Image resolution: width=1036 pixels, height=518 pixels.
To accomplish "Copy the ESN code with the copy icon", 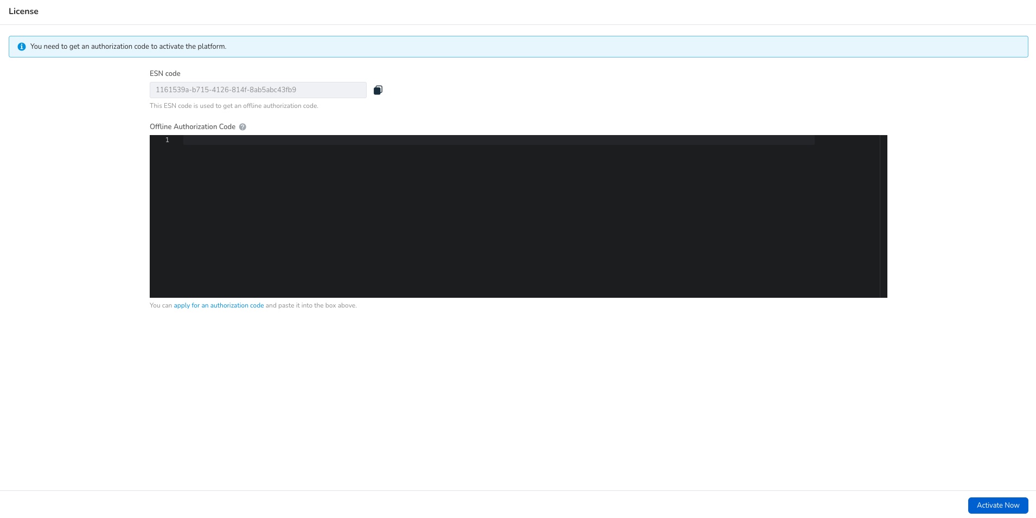I will tap(378, 90).
